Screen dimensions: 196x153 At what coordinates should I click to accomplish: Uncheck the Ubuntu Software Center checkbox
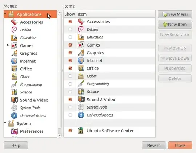(x=70, y=131)
